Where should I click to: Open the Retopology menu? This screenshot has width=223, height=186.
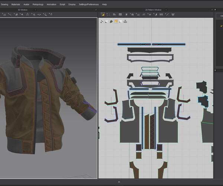tap(38, 4)
